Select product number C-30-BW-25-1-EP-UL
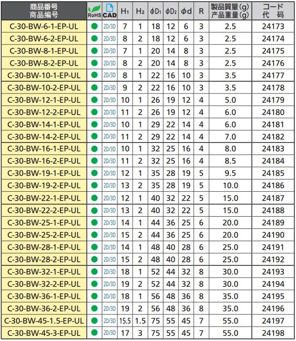The width and height of the screenshot is (296, 341). point(43,223)
